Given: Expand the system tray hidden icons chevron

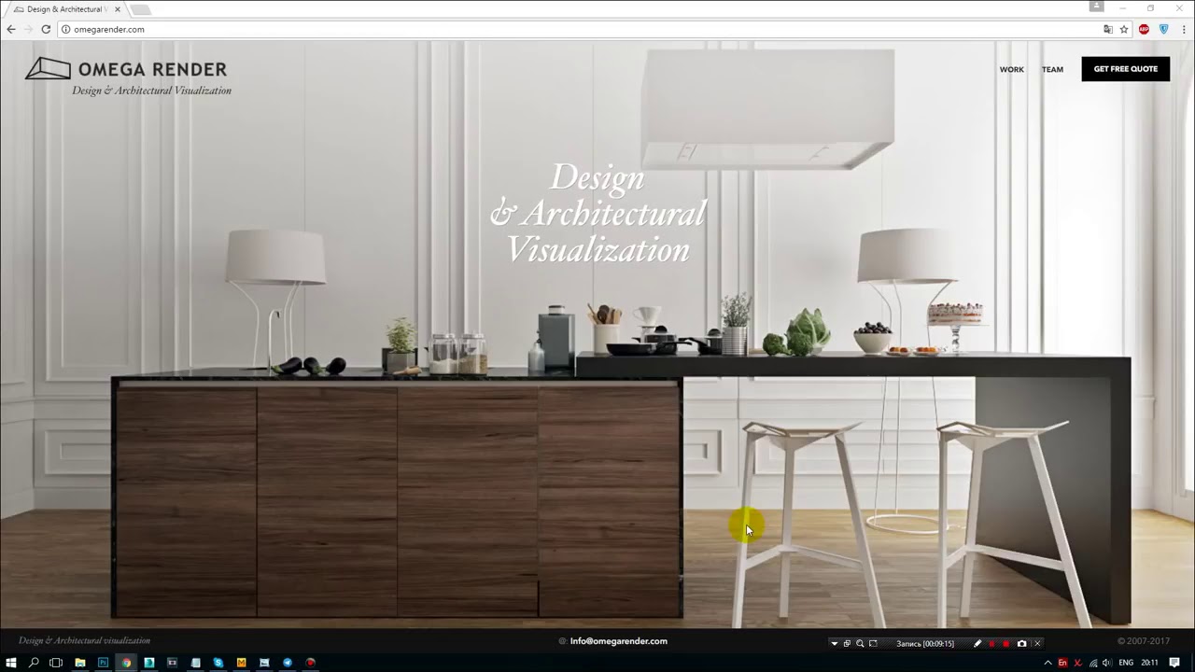Looking at the screenshot, I should click(x=1047, y=663).
